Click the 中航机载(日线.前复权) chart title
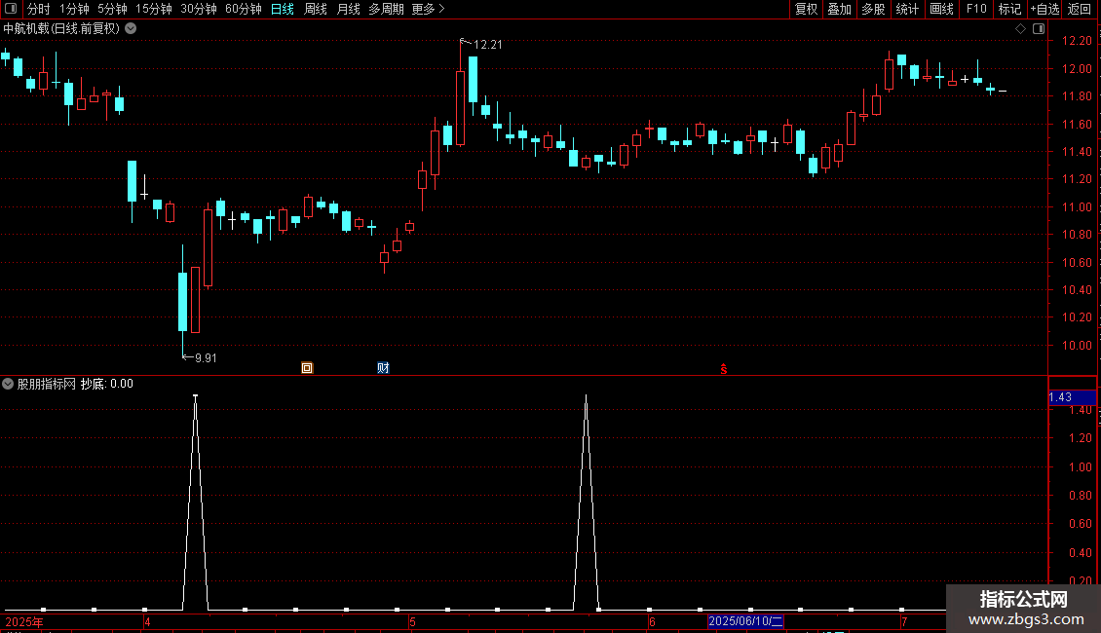The image size is (1101, 633). (61, 29)
